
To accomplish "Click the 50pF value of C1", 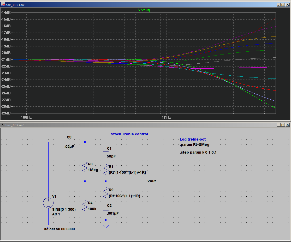I will click(x=111, y=156).
